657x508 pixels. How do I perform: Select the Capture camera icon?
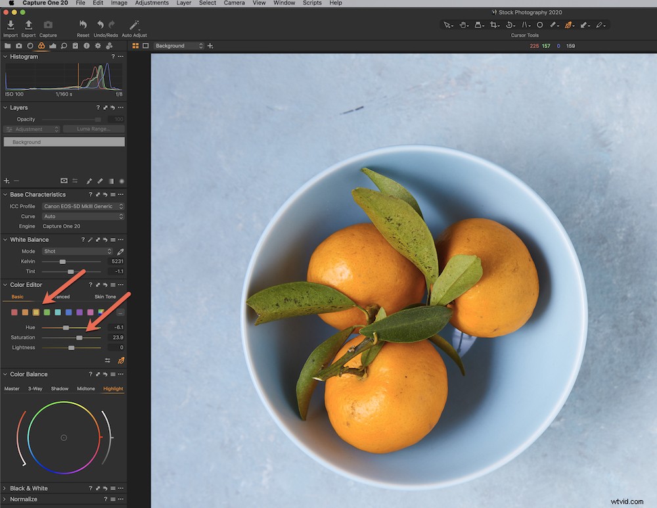tap(47, 24)
